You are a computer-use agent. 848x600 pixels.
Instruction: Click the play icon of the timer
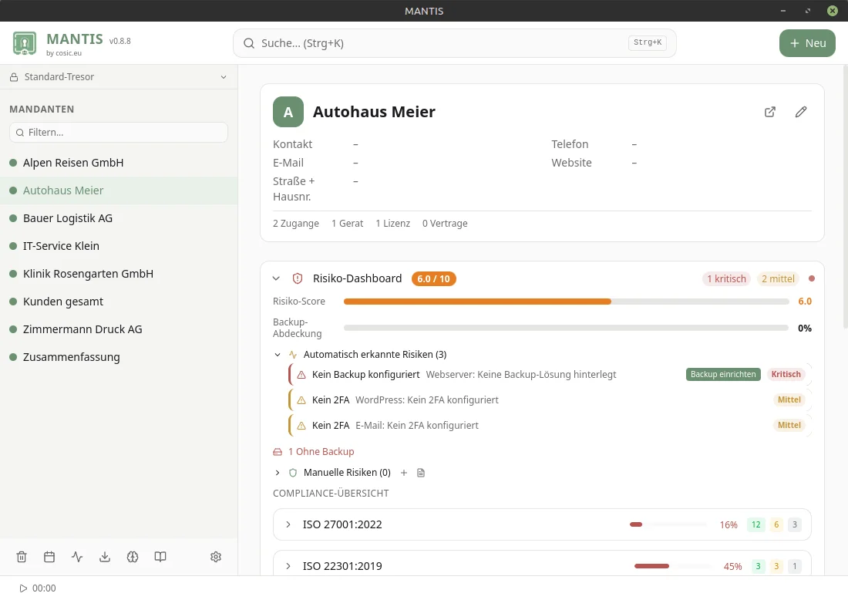[23, 588]
